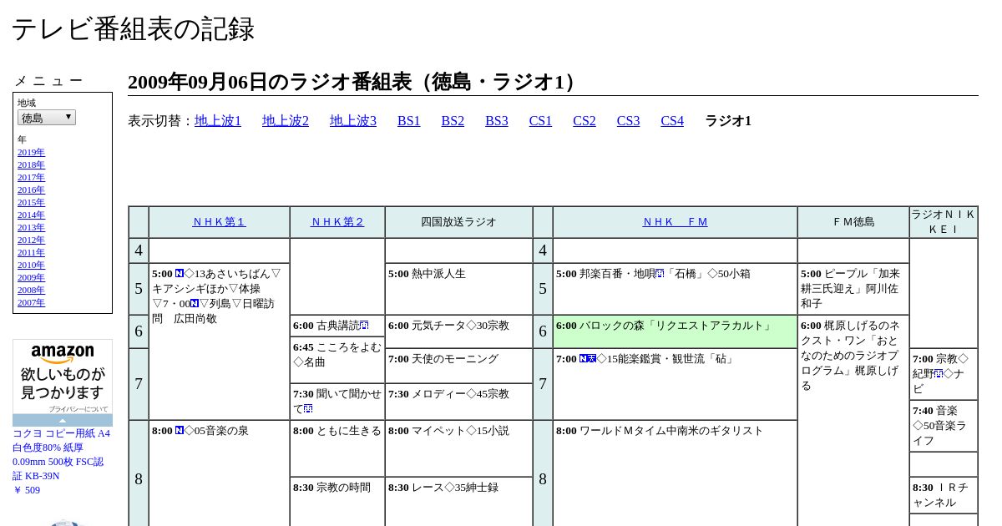The image size is (1002, 526).
Task: Click the rerun icon after 古典講読
Action: (364, 326)
